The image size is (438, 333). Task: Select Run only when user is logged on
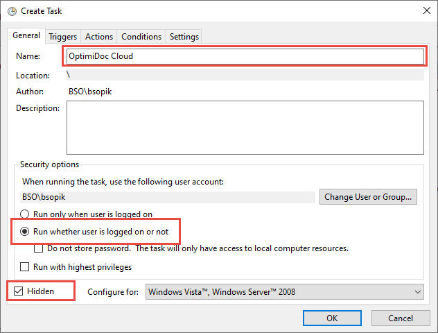click(26, 215)
